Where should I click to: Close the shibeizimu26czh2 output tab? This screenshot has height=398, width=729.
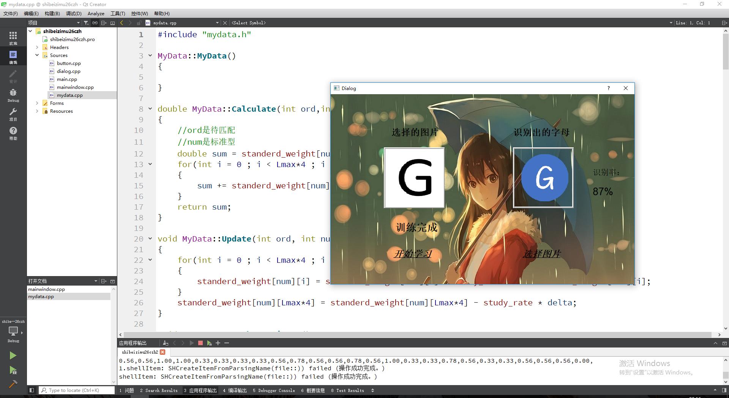pyautogui.click(x=163, y=352)
